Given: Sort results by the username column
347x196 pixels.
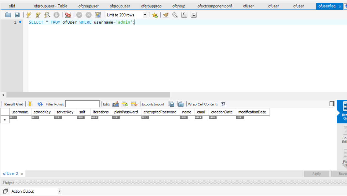Looking at the screenshot, I should pos(20,112).
